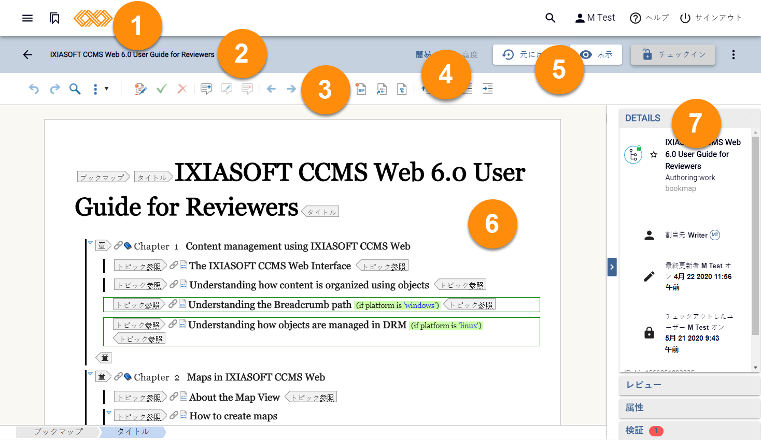Screen dimensions: 761x440
Task: Click 'Content management using IXIASOFT CCMS Web' title
Action: coord(298,246)
